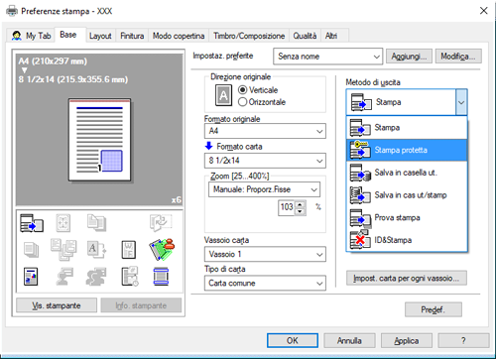Click the page orientation A icon
The width and height of the screenshot is (496, 359).
click(x=223, y=95)
